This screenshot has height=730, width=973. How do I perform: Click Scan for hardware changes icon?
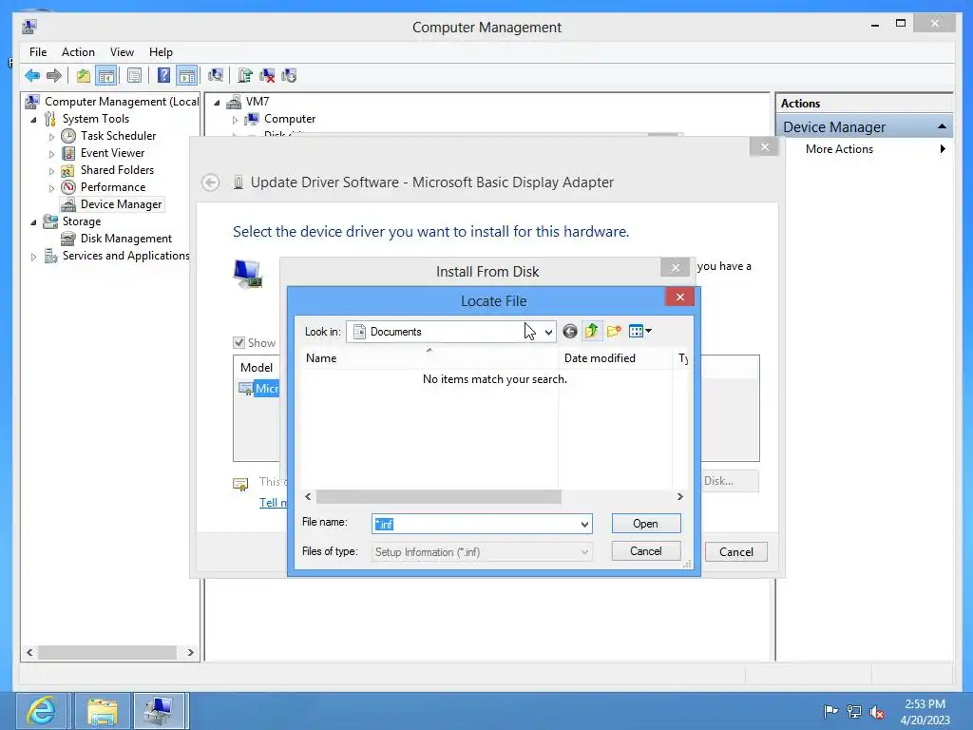click(x=216, y=76)
